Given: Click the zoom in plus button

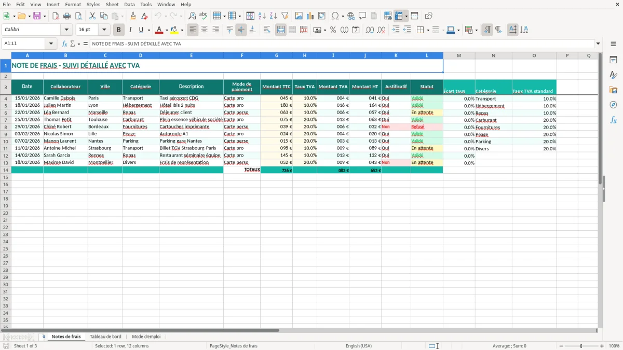Looking at the screenshot, I should coord(602,346).
